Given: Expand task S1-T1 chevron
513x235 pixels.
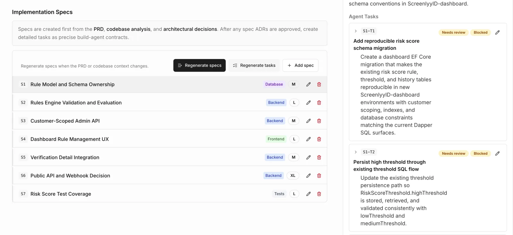Looking at the screenshot, I should 356,31.
